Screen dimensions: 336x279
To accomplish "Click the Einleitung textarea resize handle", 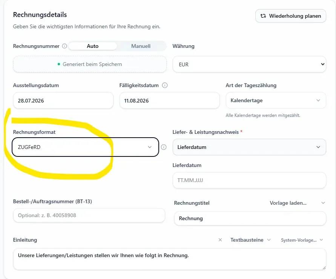I will coord(324,268).
